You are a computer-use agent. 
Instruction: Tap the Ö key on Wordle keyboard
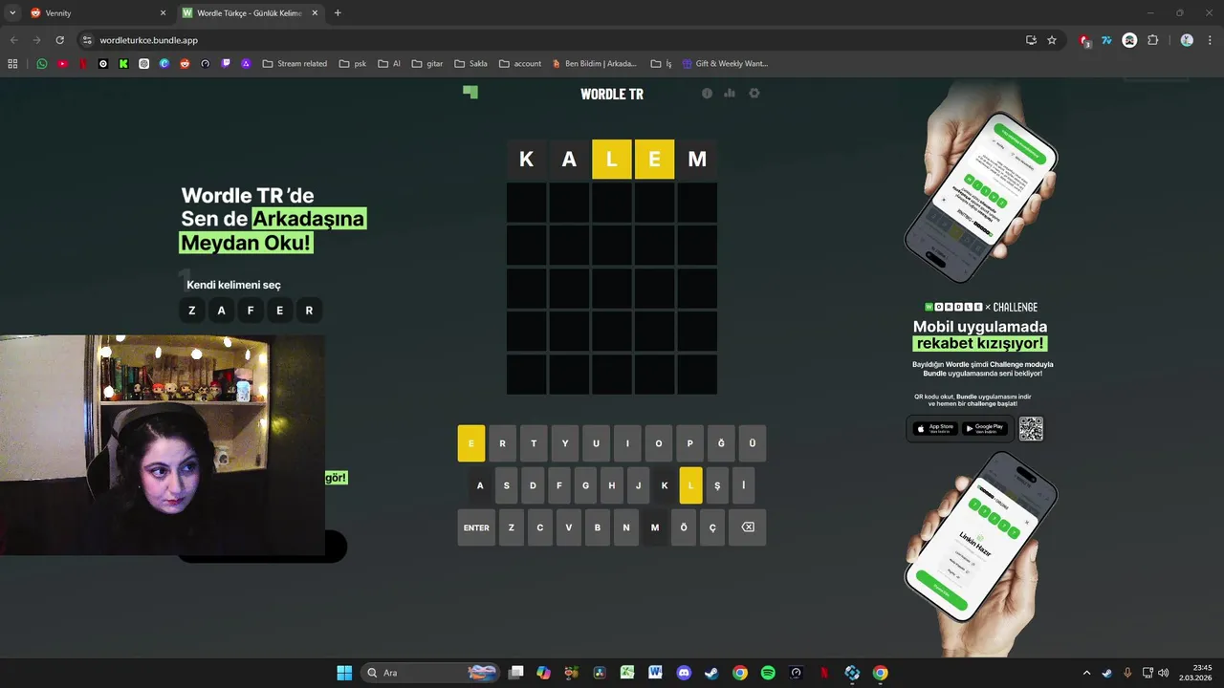pyautogui.click(x=684, y=527)
